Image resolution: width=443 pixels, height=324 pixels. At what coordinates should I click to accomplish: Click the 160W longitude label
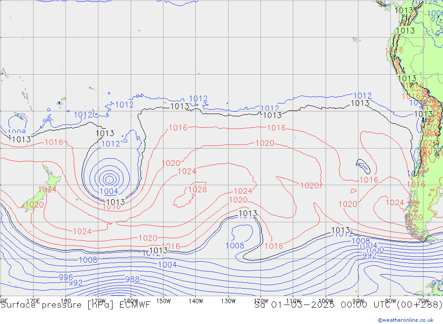131,301
